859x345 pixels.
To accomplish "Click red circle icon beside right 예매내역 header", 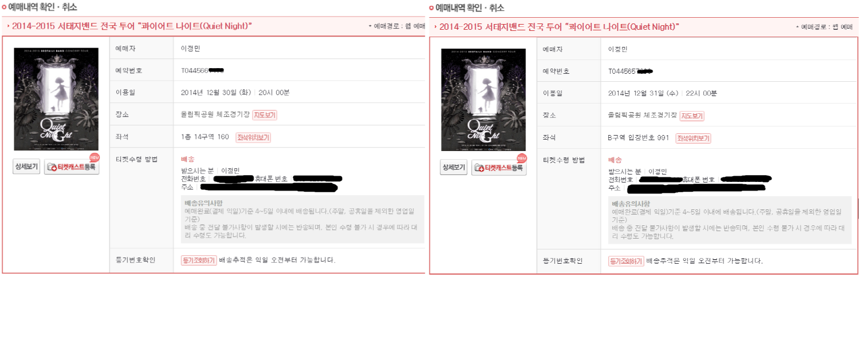I will [x=432, y=8].
